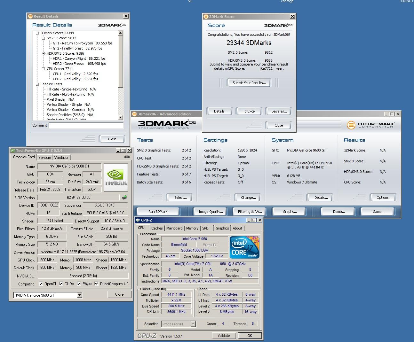Screen dimensions: 414x342
Task: Click the Run 3DMark button
Action: [158, 212]
